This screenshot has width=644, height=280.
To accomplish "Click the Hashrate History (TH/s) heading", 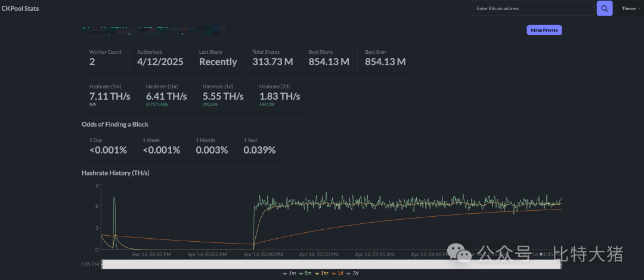I will tap(116, 173).
